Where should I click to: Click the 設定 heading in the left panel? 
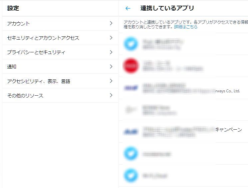[13, 8]
